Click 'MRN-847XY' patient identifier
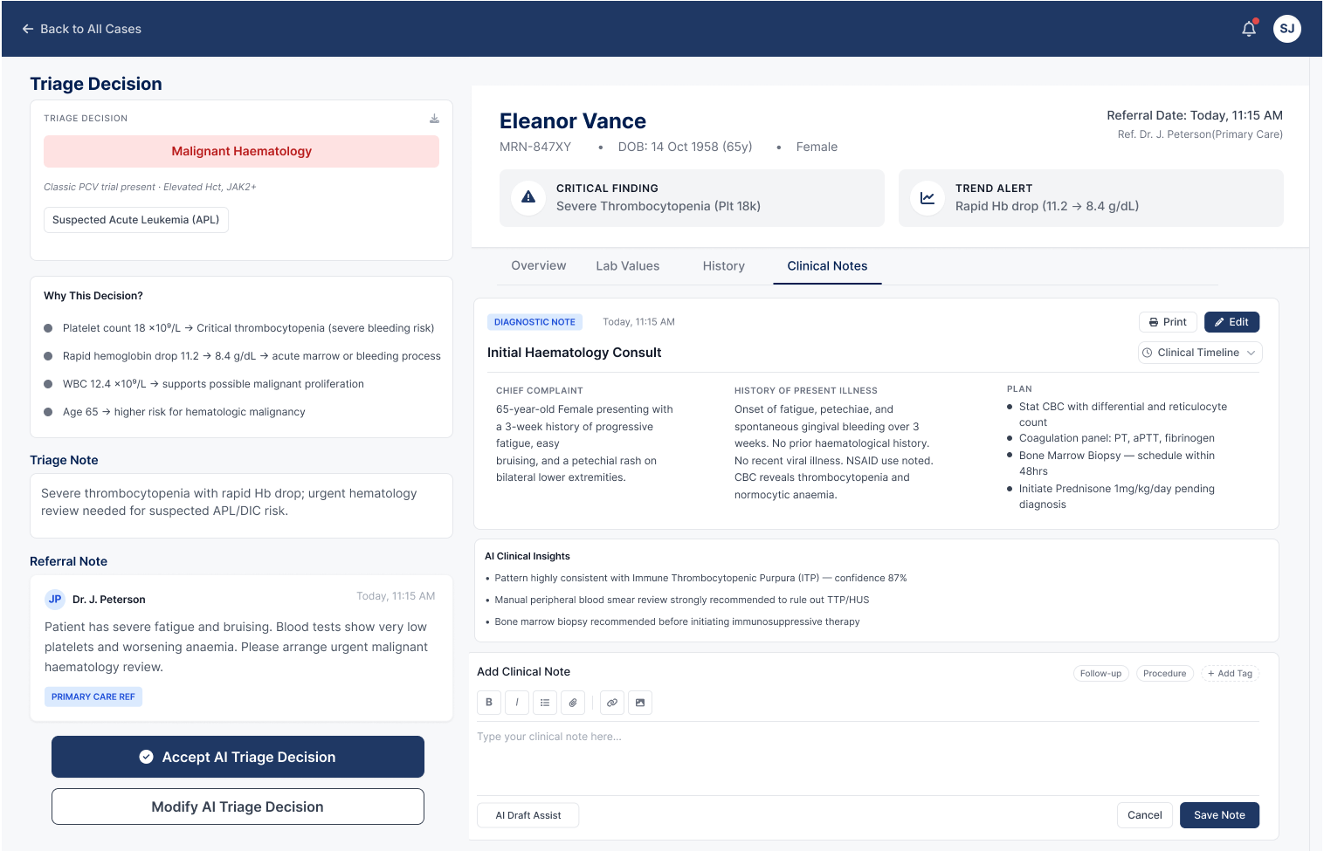Image resolution: width=1324 pixels, height=851 pixels. pos(535,147)
